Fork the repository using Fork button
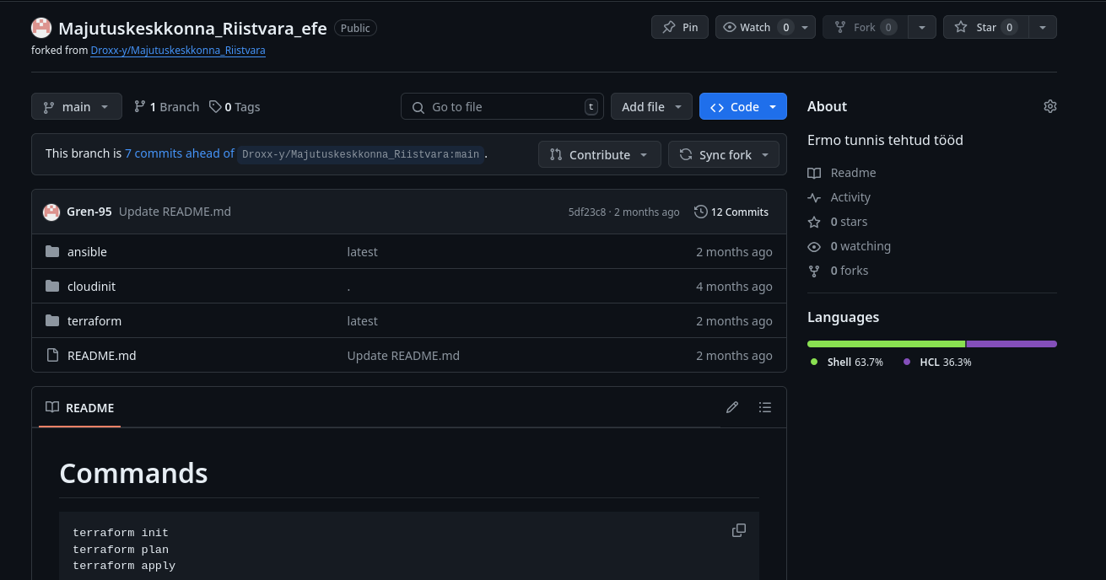Viewport: 1106px width, 580px height. click(865, 27)
